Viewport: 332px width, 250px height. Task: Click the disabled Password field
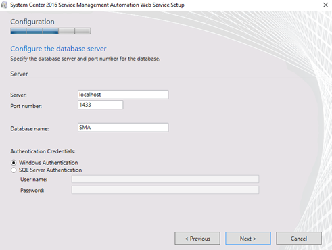[x=165, y=190]
